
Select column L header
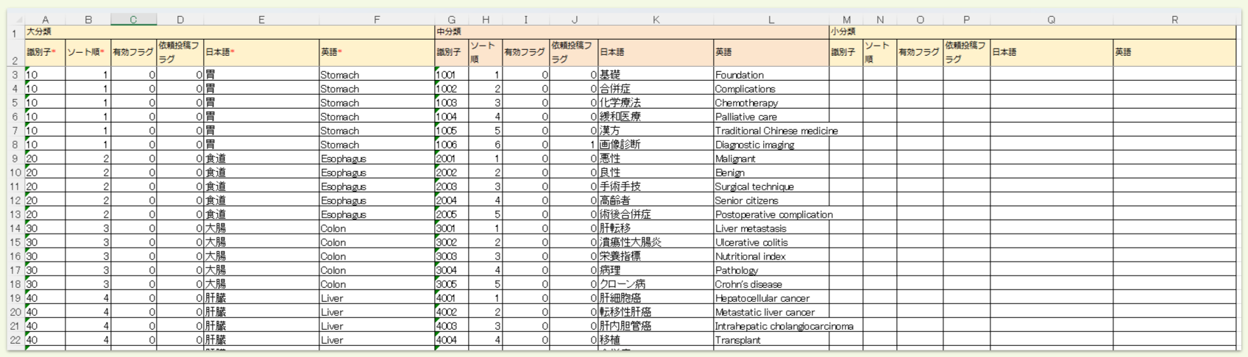click(771, 20)
